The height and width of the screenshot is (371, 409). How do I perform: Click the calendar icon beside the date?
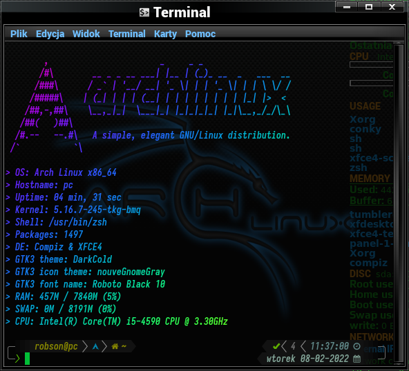point(356,359)
